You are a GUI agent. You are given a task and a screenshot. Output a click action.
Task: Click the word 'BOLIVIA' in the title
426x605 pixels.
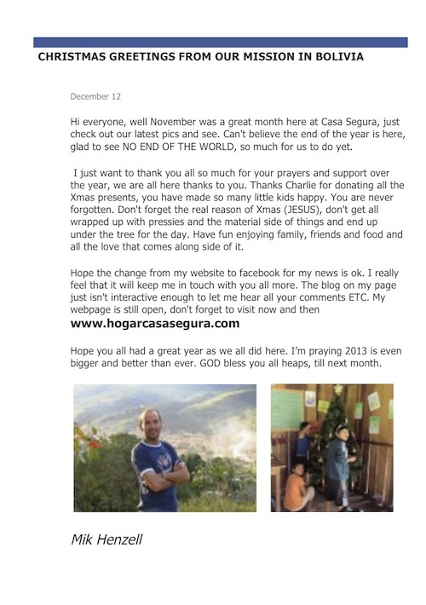click(340, 57)
